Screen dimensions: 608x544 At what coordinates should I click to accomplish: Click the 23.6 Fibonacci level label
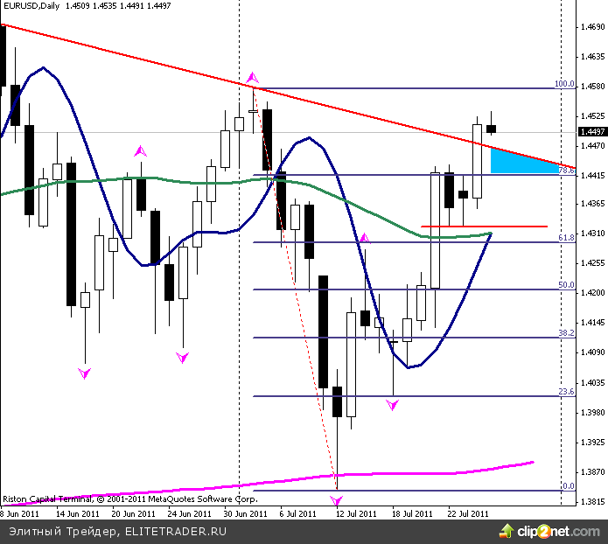[x=566, y=391]
